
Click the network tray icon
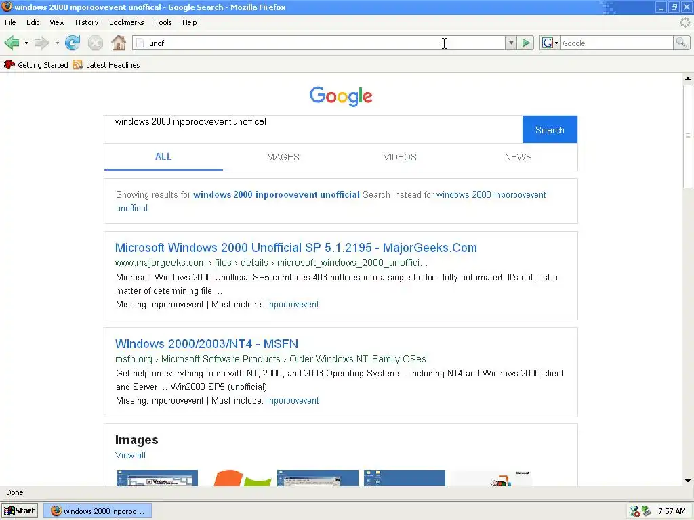click(634, 511)
